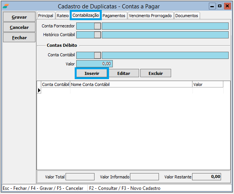Hit the Fechar button
This screenshot has height=194, width=234.
[x=19, y=38]
